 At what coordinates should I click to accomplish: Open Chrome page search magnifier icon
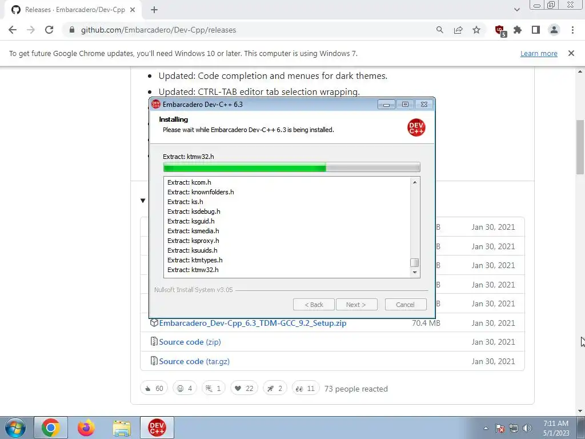click(439, 30)
